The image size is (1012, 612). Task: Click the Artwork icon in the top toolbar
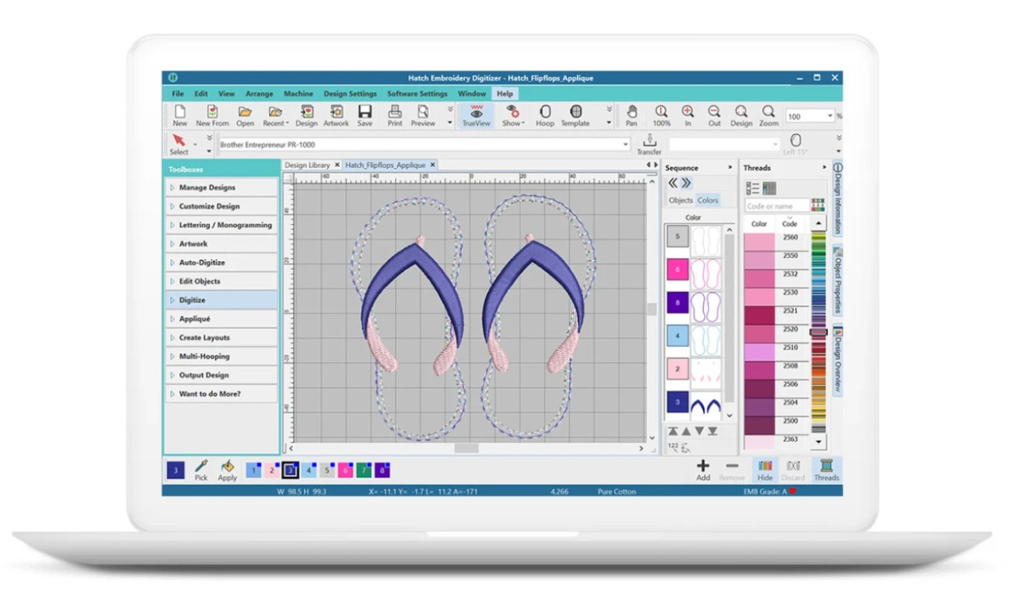(336, 115)
